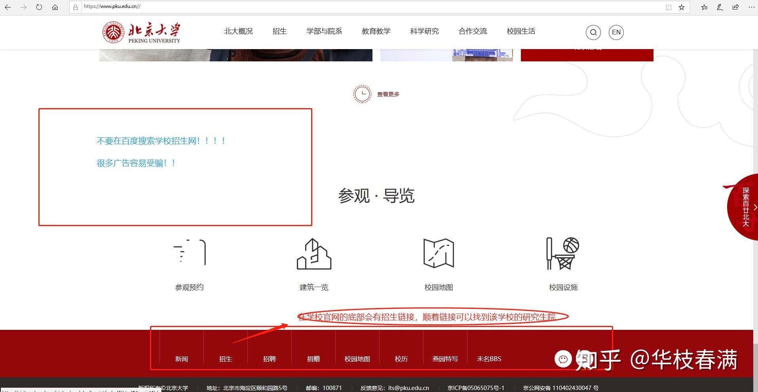Open 燕园特写 in footer links
This screenshot has width=758, height=392.
tap(445, 359)
